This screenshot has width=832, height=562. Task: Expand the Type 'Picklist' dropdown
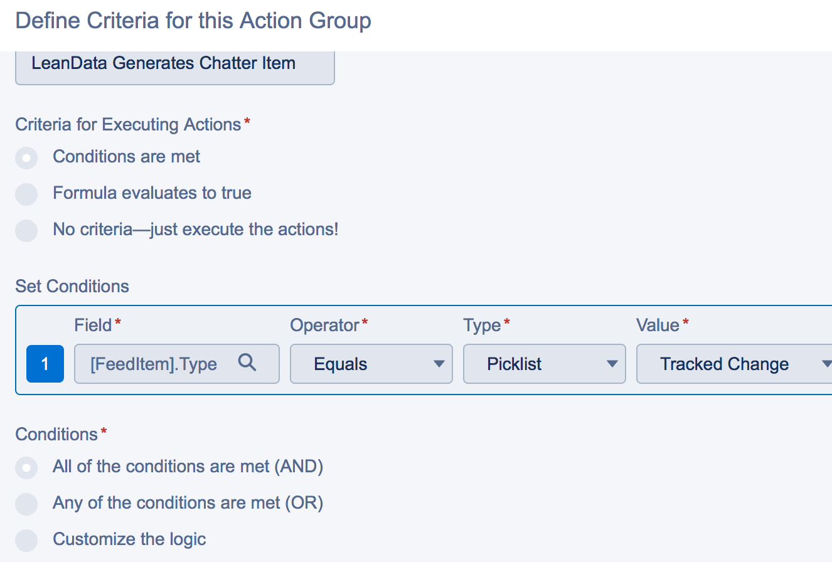click(543, 364)
